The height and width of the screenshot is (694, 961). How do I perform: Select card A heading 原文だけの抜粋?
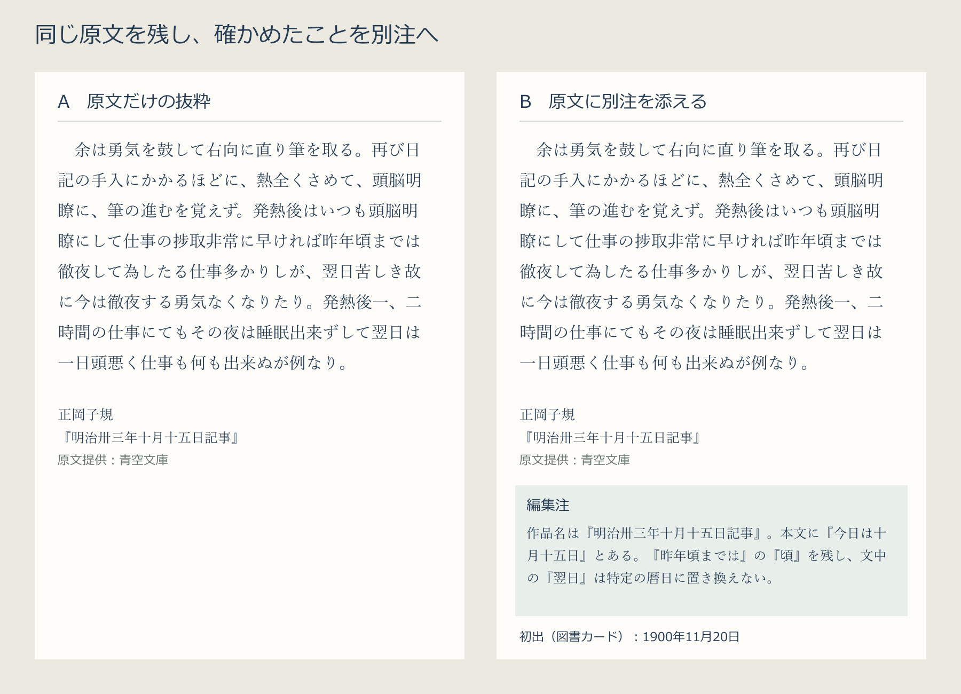(x=134, y=101)
